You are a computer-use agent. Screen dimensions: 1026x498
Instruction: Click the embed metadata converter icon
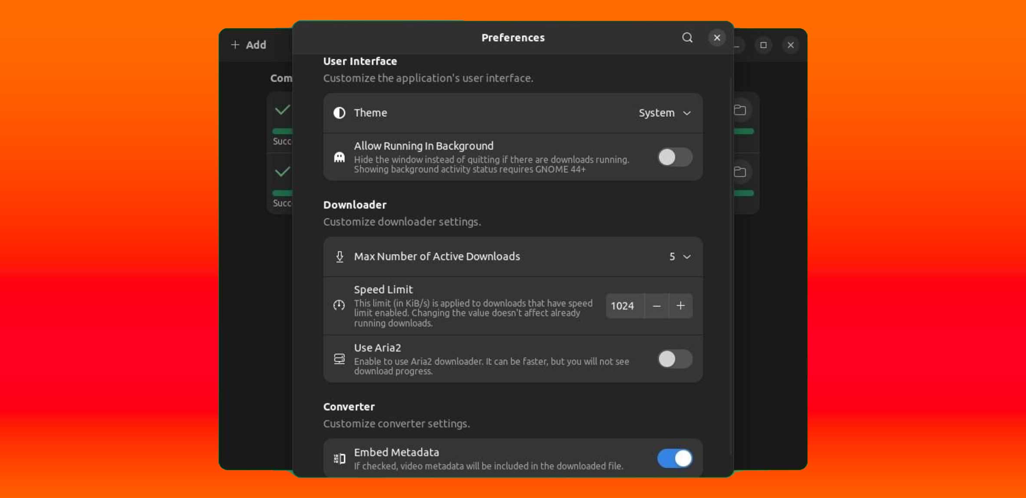coord(340,458)
